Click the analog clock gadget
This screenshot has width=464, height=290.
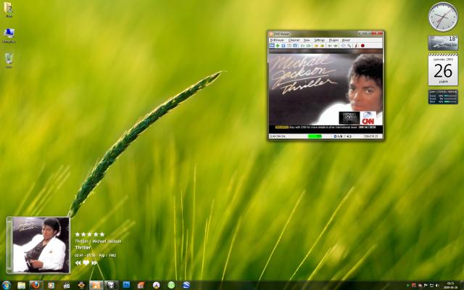pos(443,17)
